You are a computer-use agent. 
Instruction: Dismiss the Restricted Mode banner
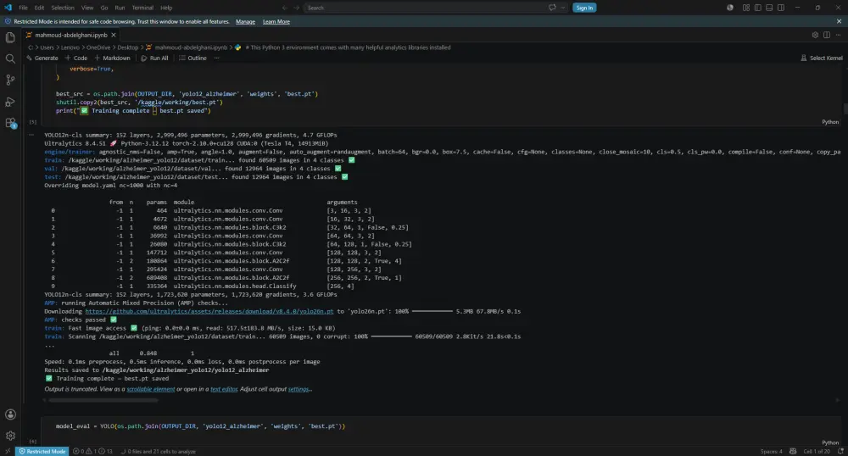click(839, 21)
